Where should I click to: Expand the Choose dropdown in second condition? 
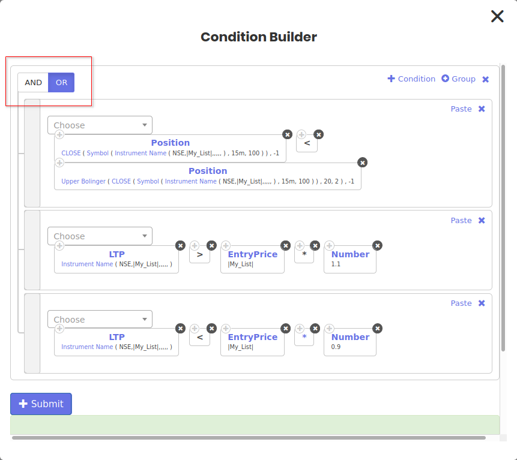100,236
